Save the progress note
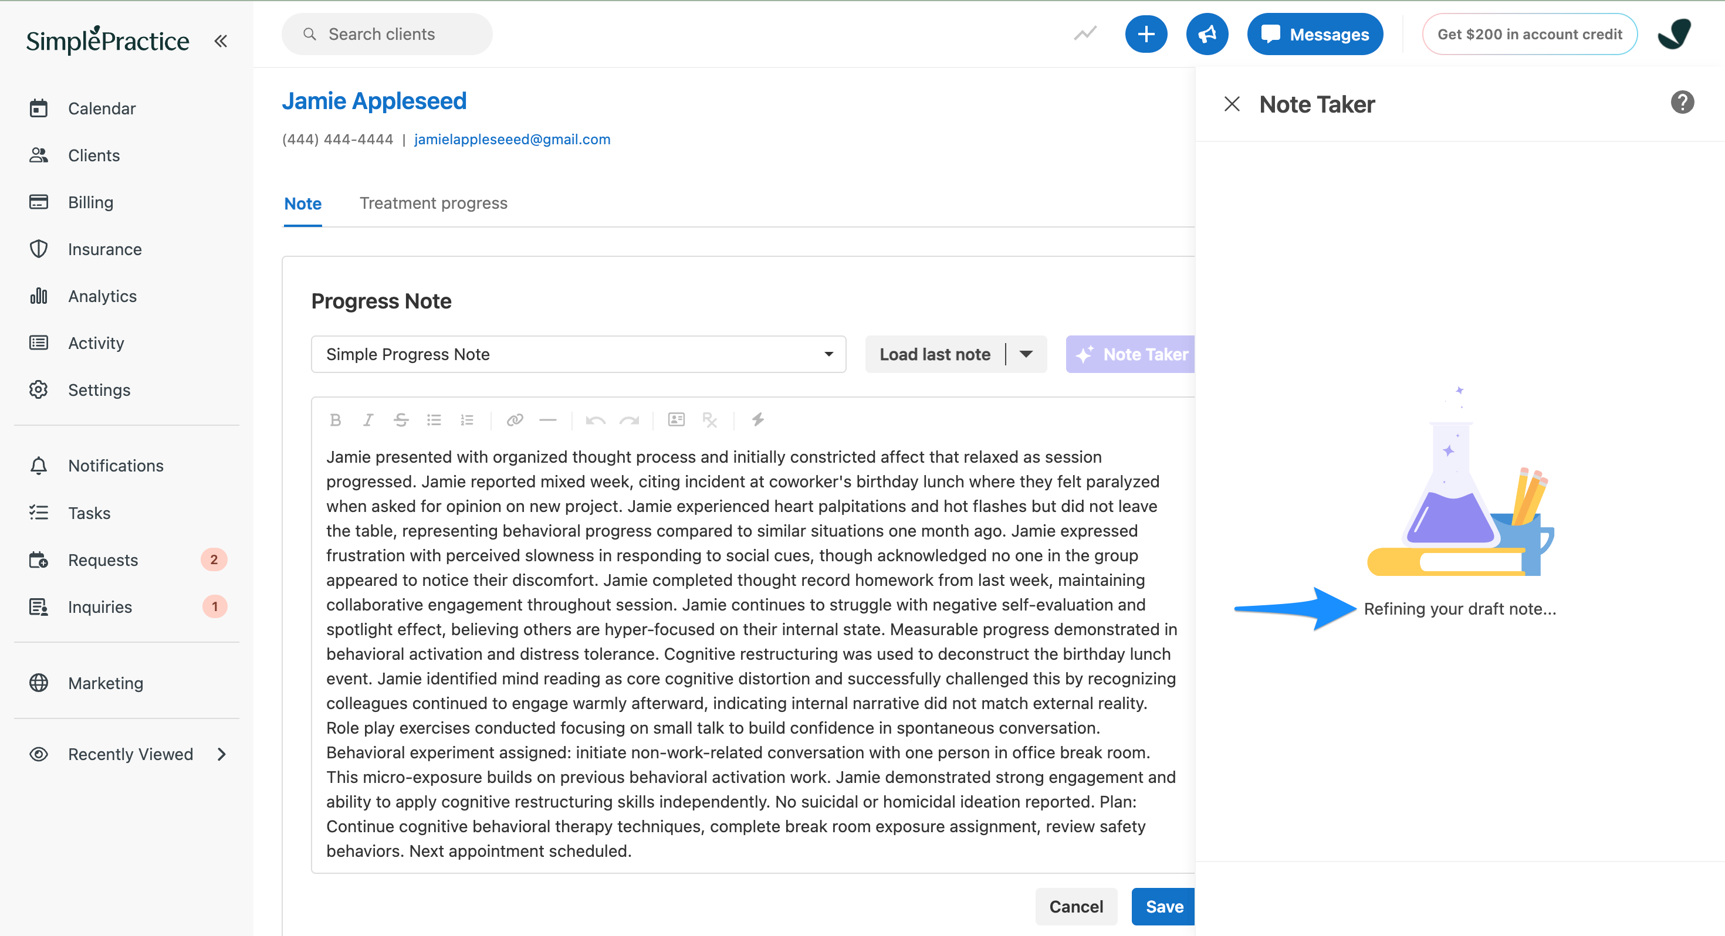The image size is (1725, 936). [1164, 907]
